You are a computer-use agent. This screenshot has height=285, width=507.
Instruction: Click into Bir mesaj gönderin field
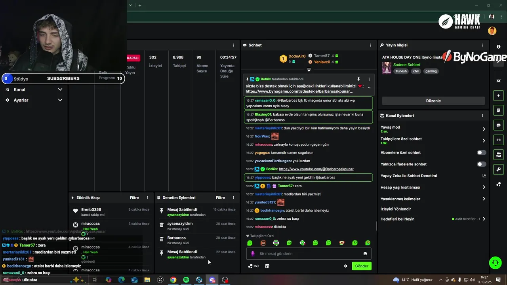tap(309, 253)
